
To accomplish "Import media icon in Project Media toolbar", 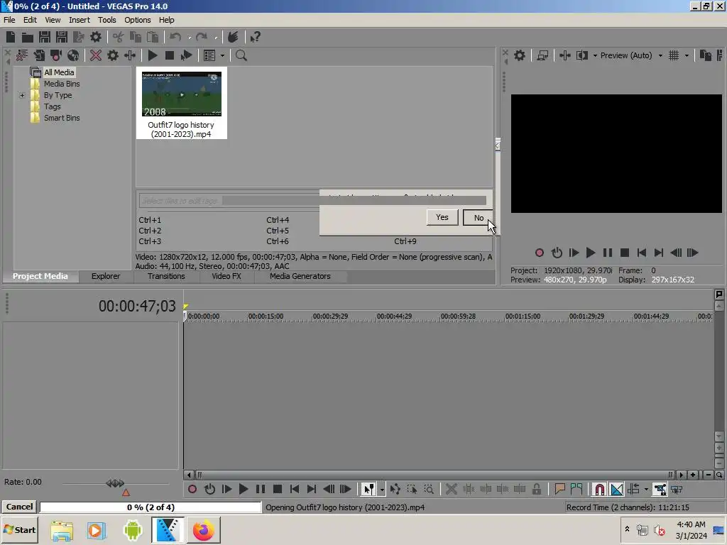I will (x=39, y=55).
